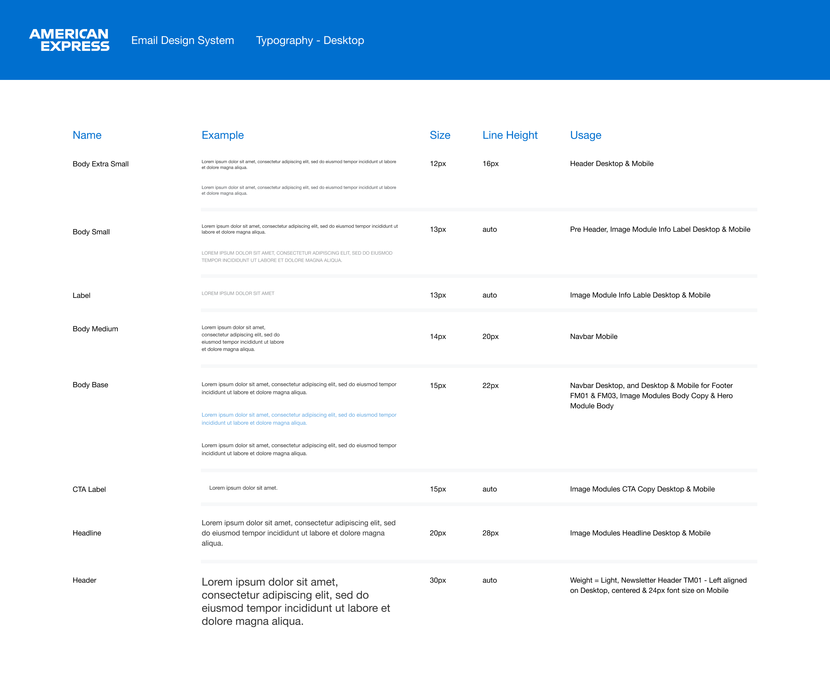This screenshot has width=830, height=700.
Task: Click the Label row name
Action: pos(81,295)
